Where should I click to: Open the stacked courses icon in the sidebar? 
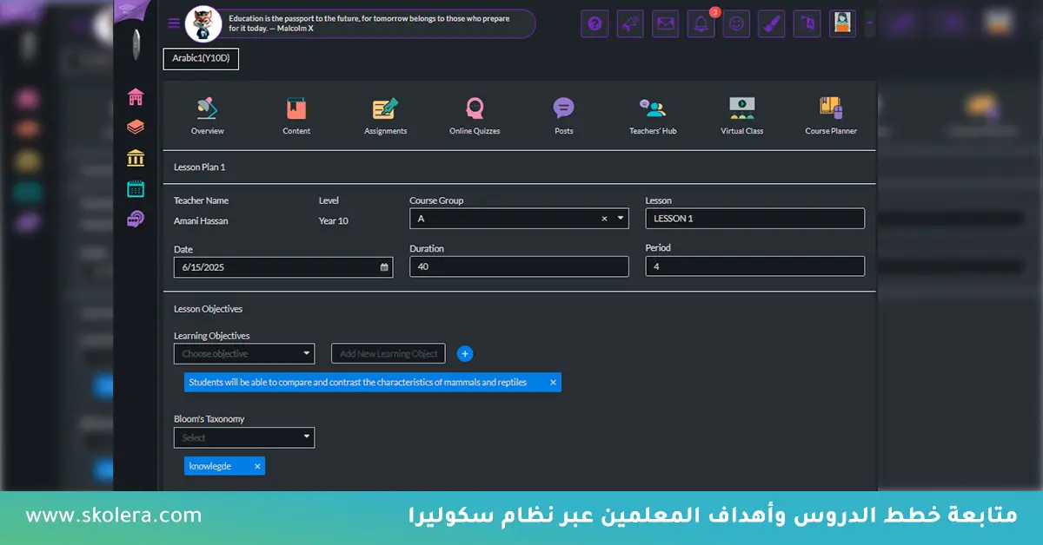pyautogui.click(x=136, y=127)
